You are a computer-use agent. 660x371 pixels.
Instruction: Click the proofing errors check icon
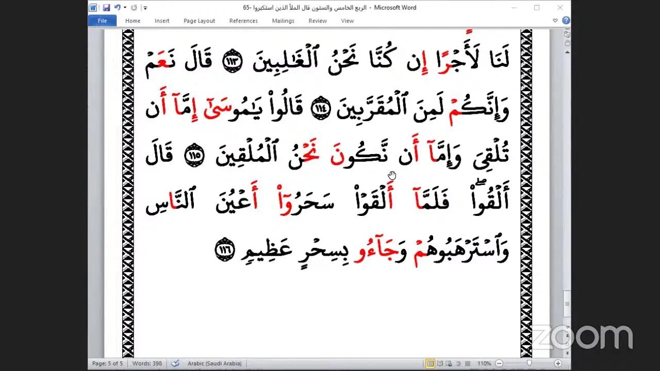175,363
